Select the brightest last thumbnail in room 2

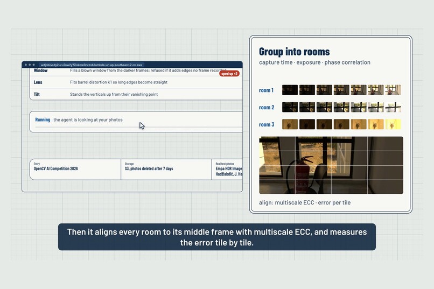click(393, 107)
